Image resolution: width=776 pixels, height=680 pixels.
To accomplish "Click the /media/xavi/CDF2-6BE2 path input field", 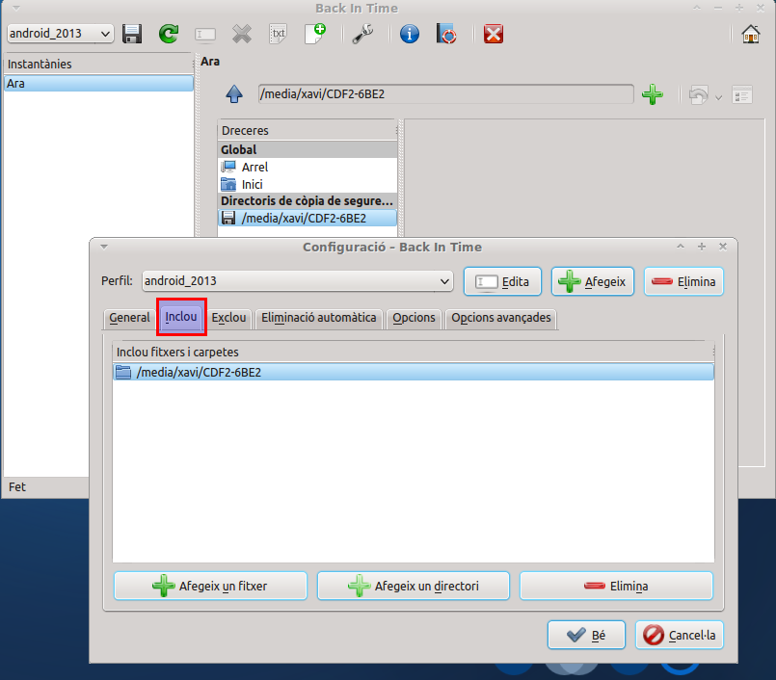I will click(445, 94).
